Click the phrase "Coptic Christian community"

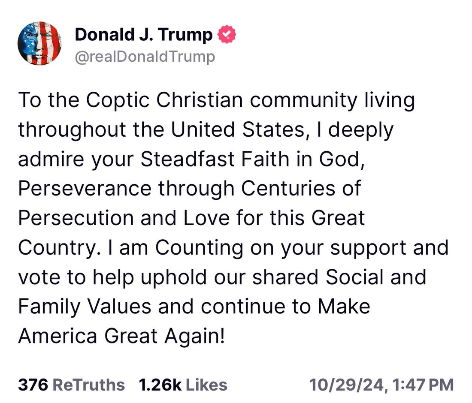pyautogui.click(x=221, y=101)
